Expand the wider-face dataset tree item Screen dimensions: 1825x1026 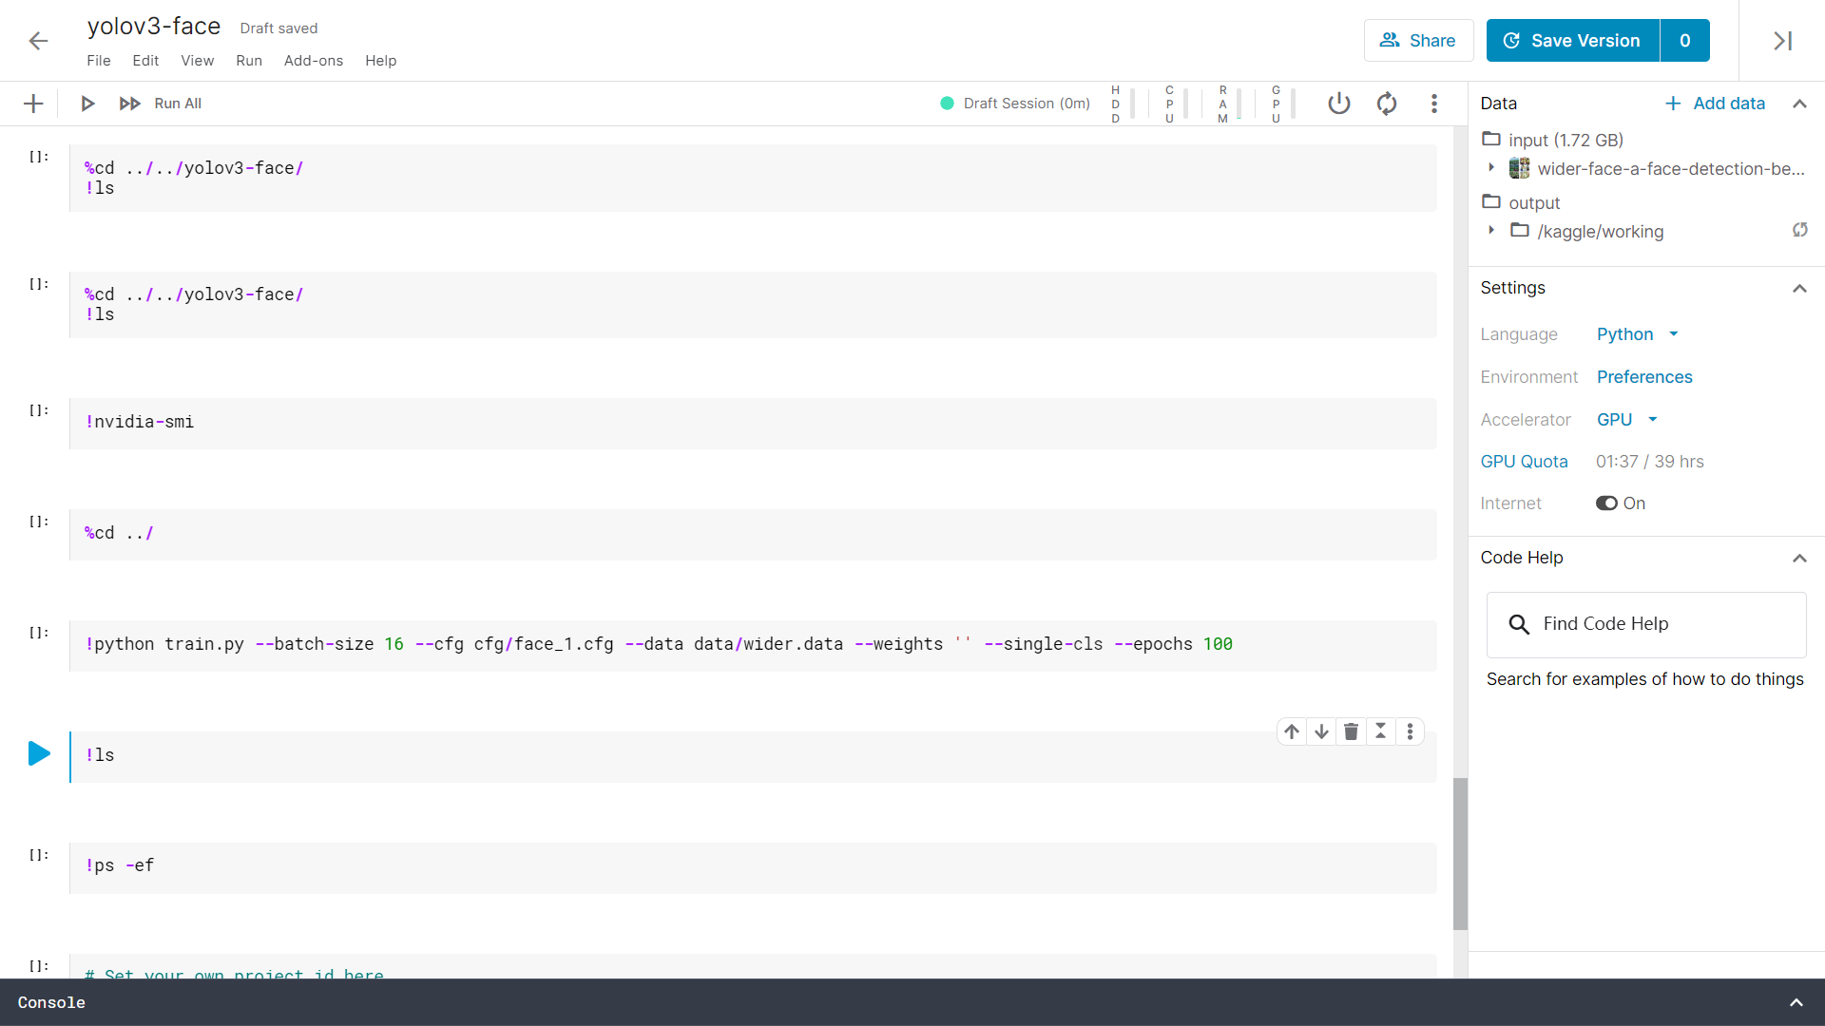pos(1491,167)
